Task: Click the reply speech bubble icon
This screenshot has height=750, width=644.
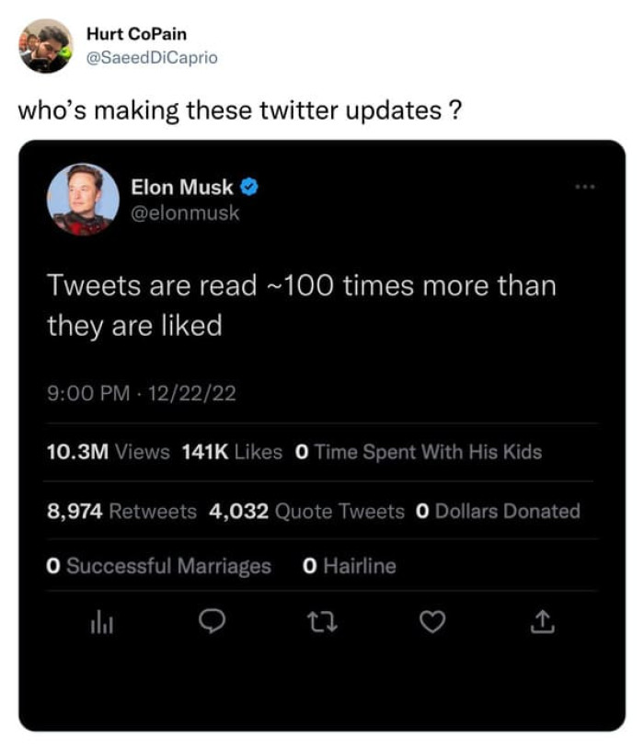Action: click(x=213, y=625)
